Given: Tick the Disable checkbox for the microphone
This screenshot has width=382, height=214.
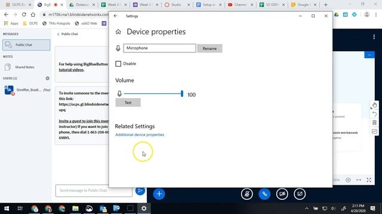Looking at the screenshot, I should point(118,64).
